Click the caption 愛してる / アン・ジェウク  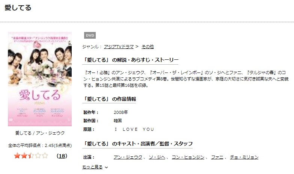pos(40,133)
